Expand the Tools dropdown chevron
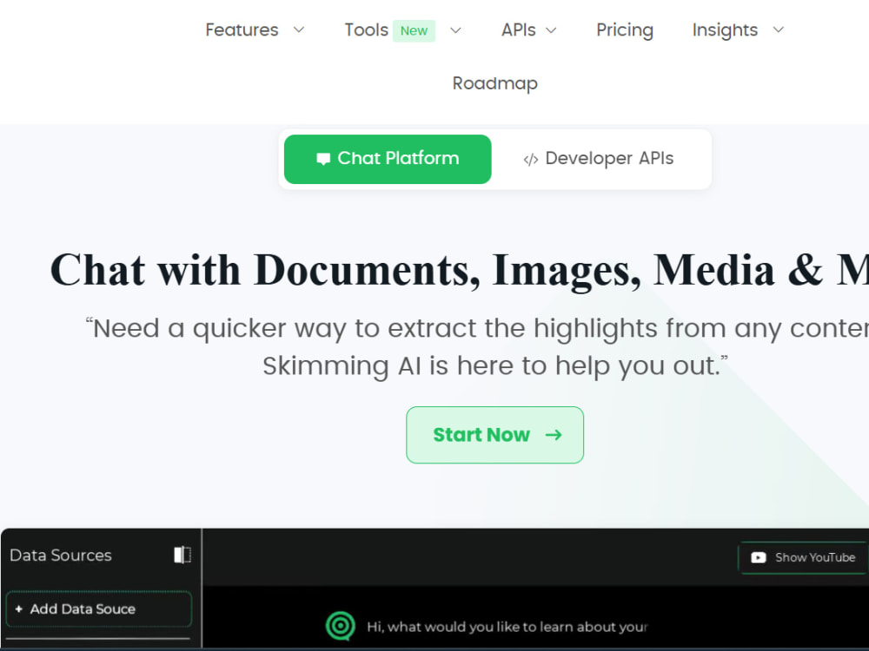The height and width of the screenshot is (651, 869). tap(455, 30)
